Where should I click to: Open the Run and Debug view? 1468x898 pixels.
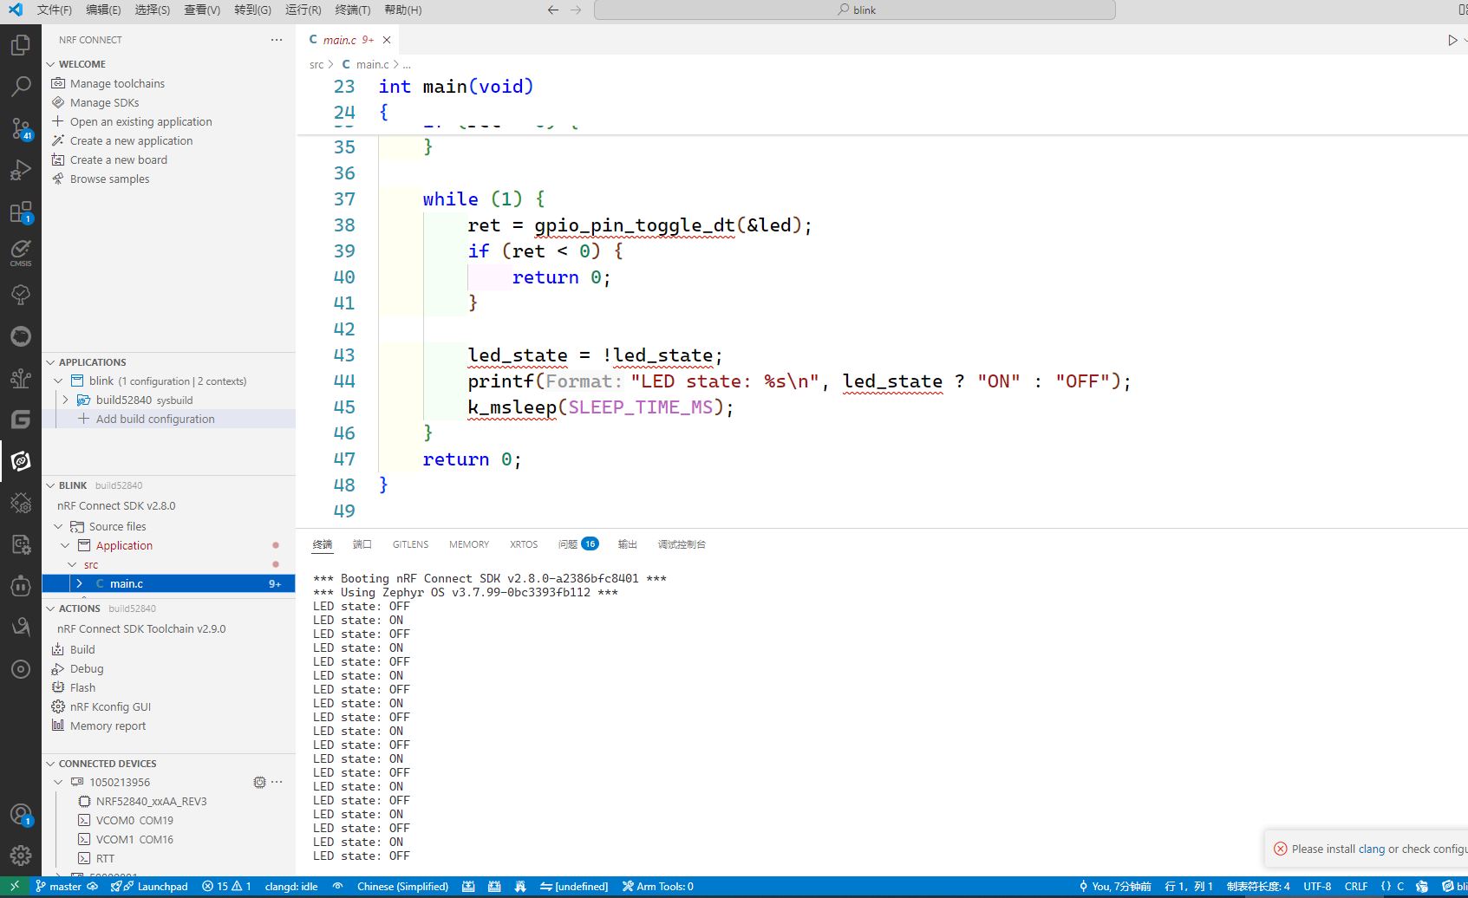tap(21, 170)
